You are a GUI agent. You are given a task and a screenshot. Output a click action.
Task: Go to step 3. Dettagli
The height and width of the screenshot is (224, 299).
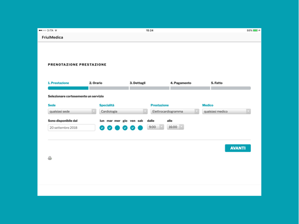tap(138, 83)
